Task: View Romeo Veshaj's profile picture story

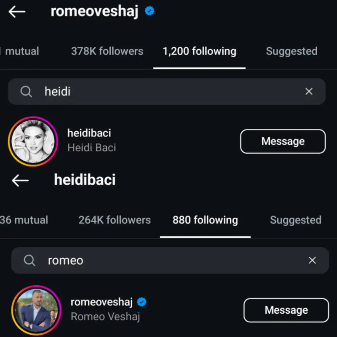Action: click(x=36, y=310)
